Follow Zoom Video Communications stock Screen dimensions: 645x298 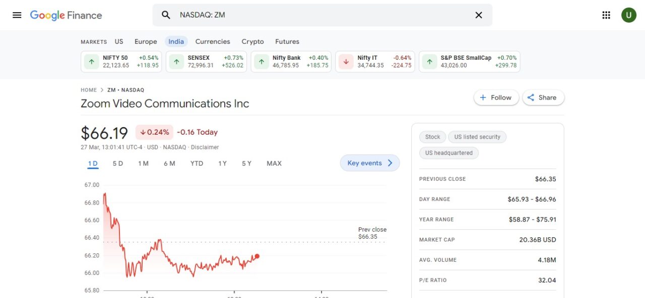pyautogui.click(x=496, y=97)
